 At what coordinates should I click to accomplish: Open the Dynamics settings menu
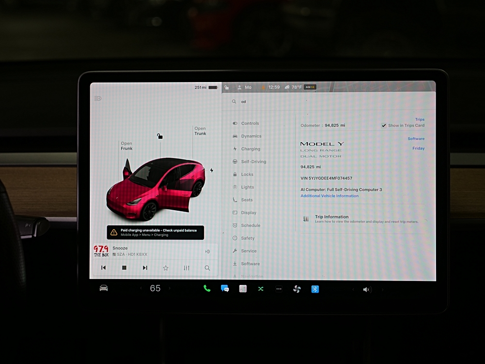click(x=247, y=136)
